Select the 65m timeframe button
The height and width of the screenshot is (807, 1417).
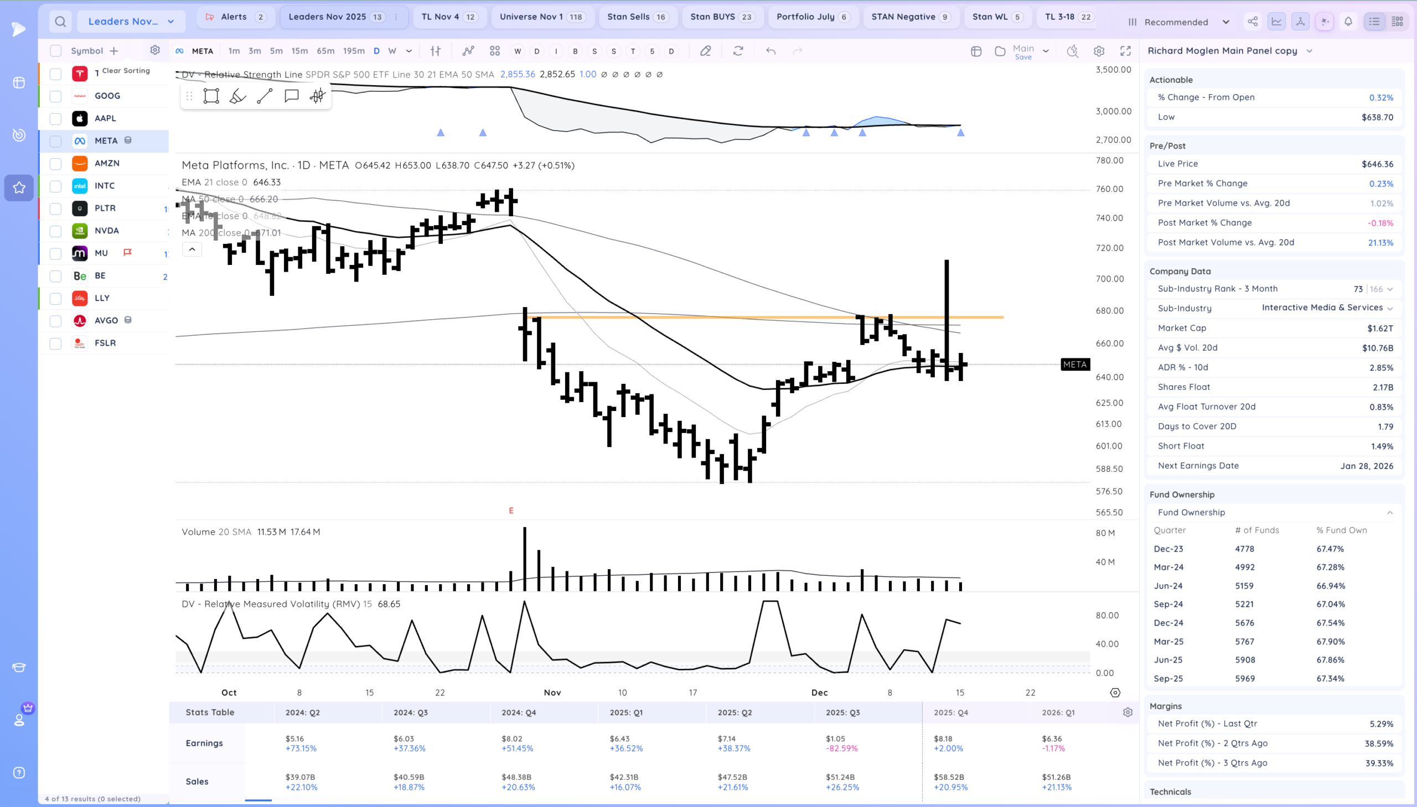[325, 51]
